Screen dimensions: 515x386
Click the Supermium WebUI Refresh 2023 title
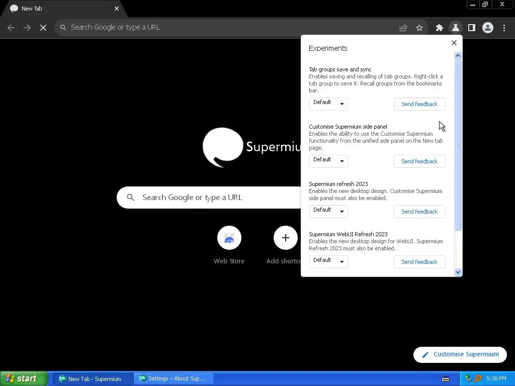pos(348,234)
